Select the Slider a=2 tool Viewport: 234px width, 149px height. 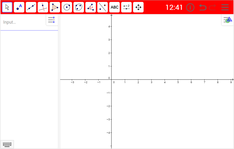pyautogui.click(x=126, y=7)
